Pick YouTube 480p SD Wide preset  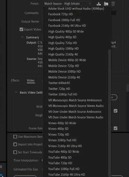(x=64, y=151)
